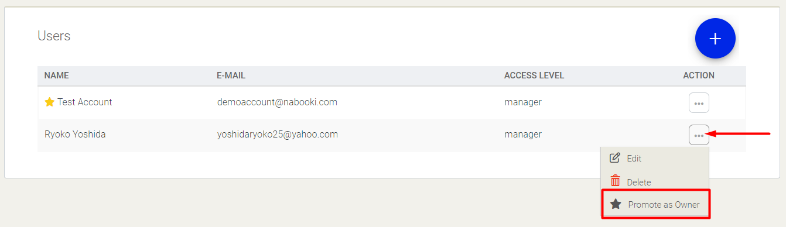Click the manager access level for Ryoko Yoshida

tap(523, 135)
